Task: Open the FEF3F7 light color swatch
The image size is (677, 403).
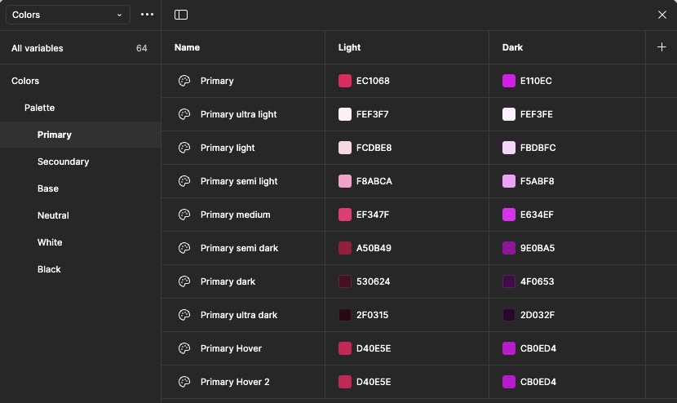Action: [345, 114]
